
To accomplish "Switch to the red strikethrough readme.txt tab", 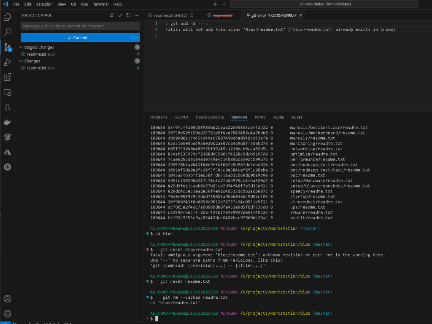I will pos(222,16).
